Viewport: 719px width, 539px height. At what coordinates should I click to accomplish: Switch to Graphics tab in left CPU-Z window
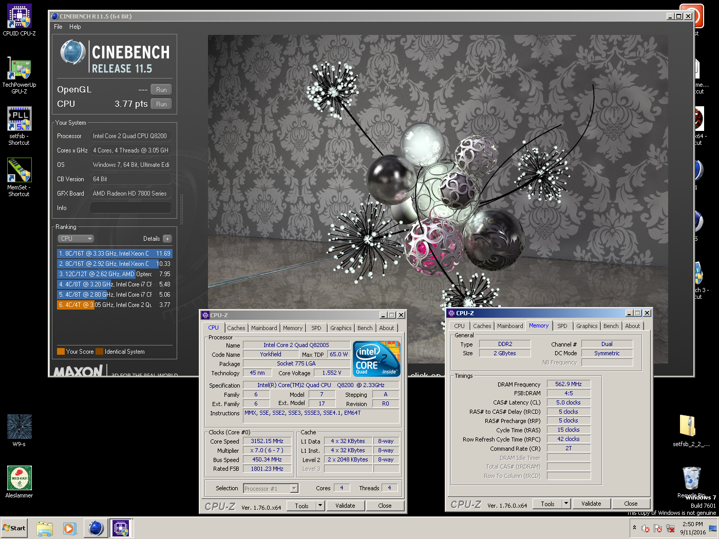tap(341, 328)
